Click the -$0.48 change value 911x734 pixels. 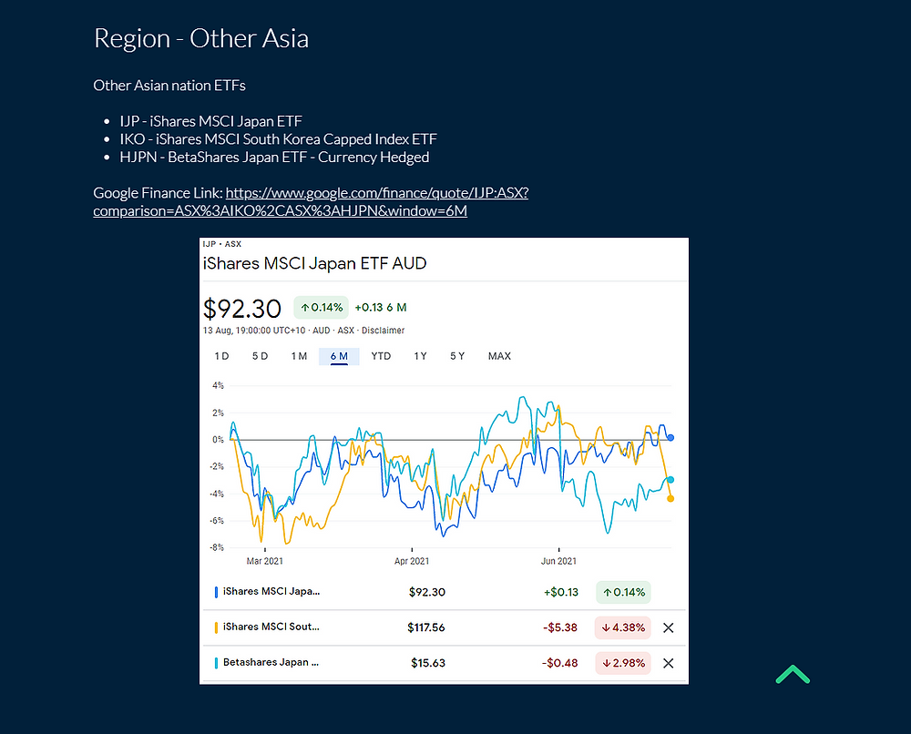point(560,663)
